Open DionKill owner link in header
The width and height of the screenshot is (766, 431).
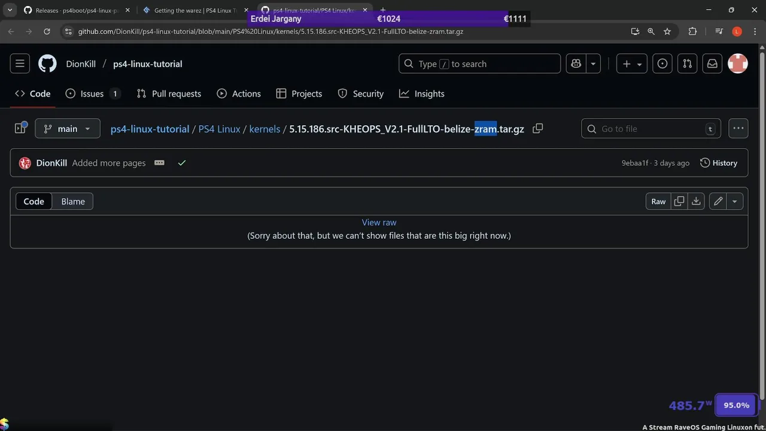pos(81,63)
